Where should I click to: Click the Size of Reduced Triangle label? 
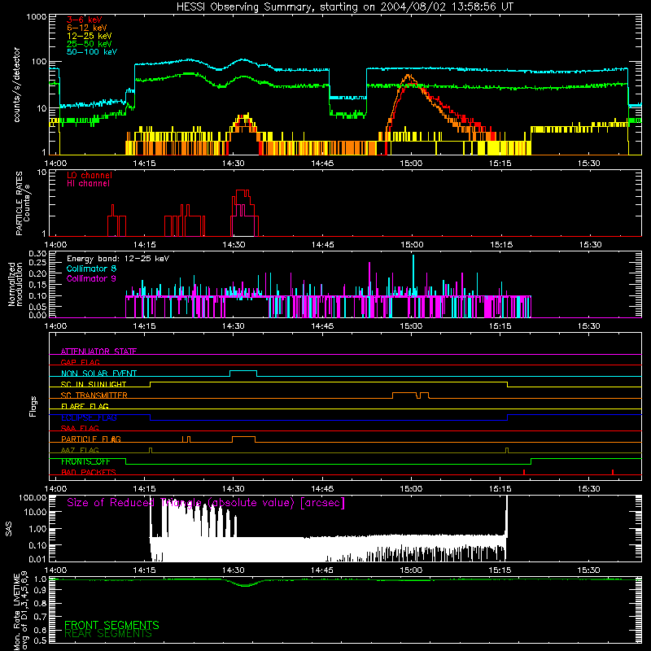pos(206,503)
